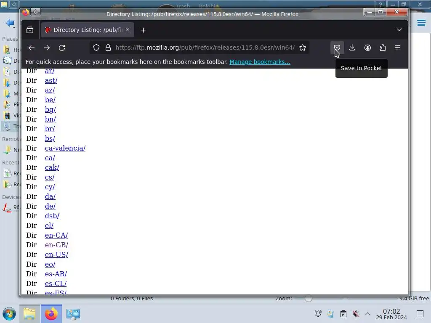The image size is (431, 323).
Task: Save page to Pocket
Action: coord(337,48)
